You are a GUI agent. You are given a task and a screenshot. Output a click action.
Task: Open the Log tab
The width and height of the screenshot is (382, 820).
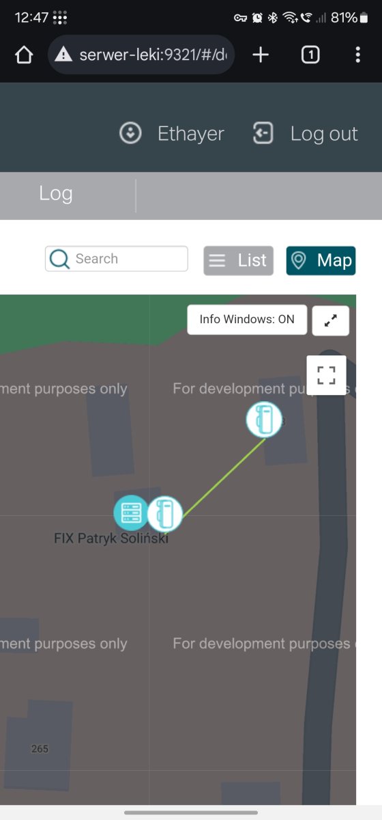tap(56, 193)
